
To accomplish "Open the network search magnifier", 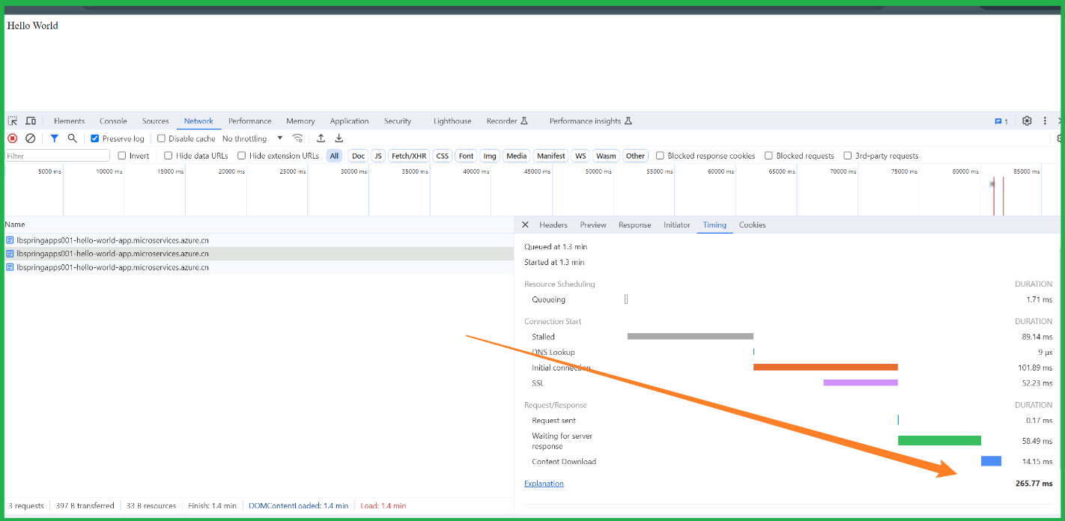I will (x=73, y=138).
